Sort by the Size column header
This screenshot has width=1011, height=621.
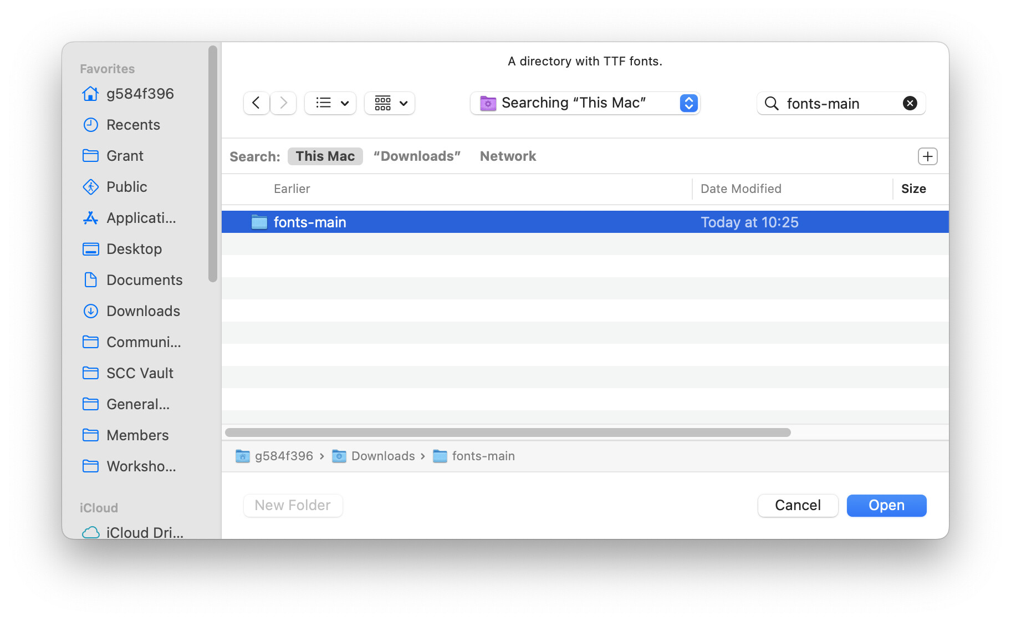tap(913, 189)
